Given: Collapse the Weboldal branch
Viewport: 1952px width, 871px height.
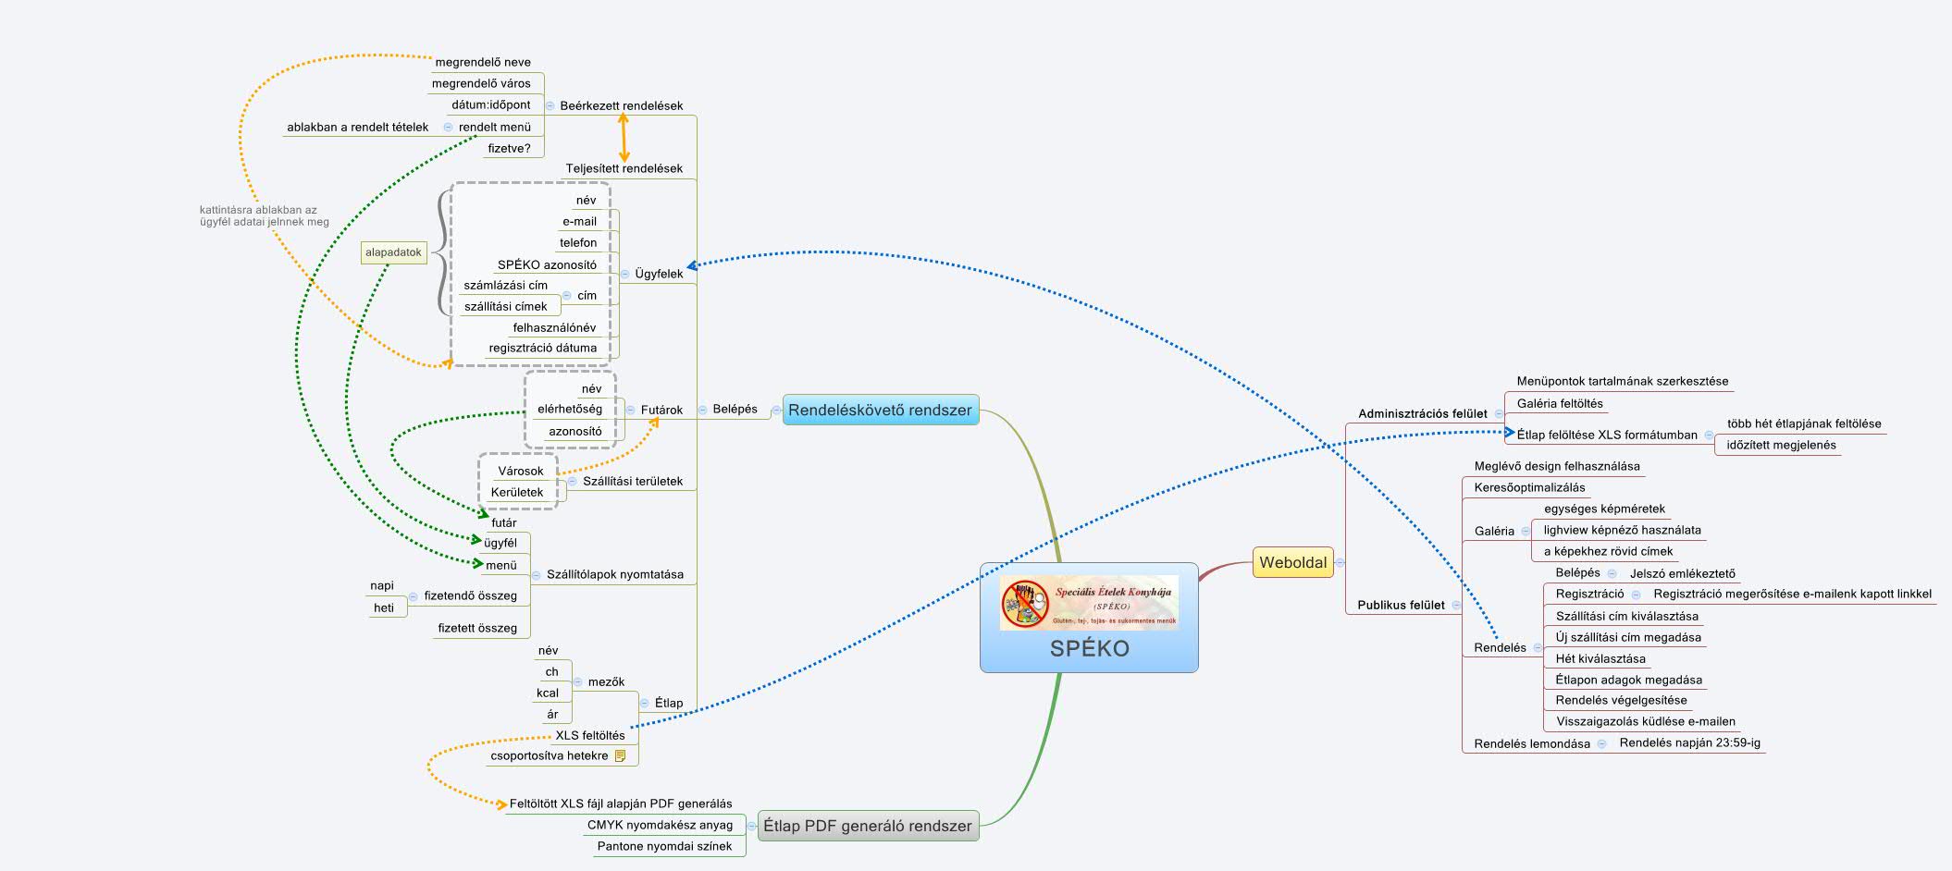Looking at the screenshot, I should [1340, 562].
